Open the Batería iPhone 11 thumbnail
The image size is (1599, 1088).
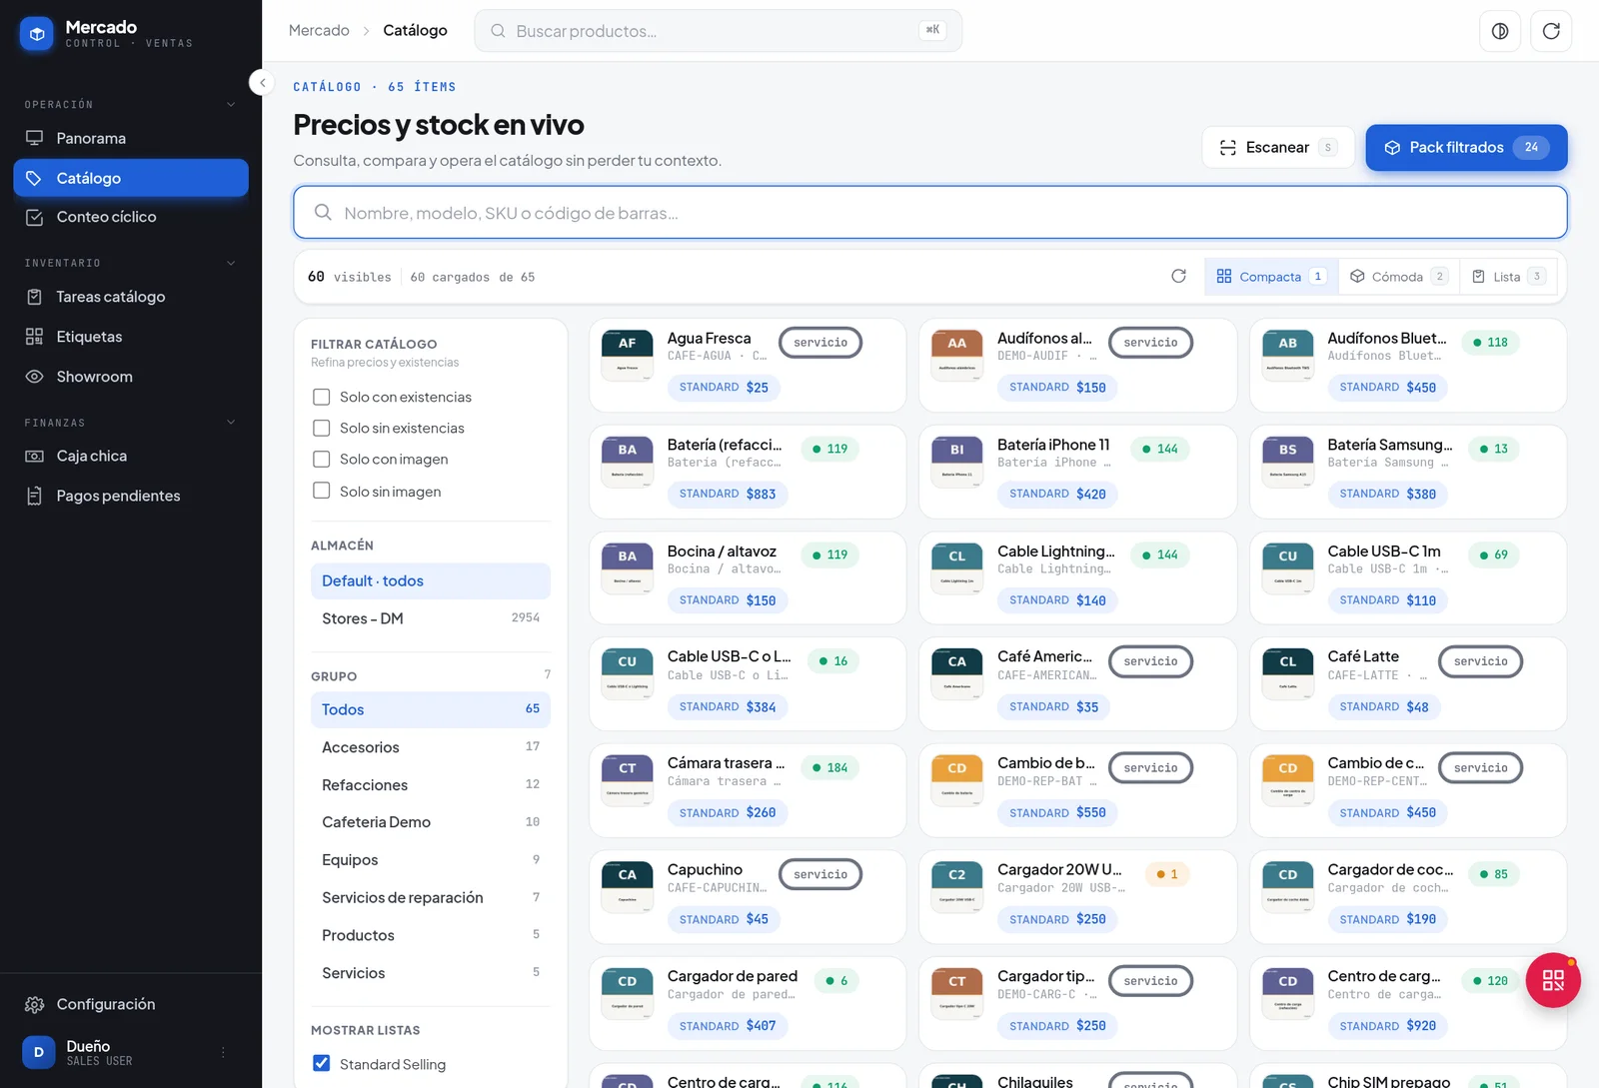click(x=957, y=462)
